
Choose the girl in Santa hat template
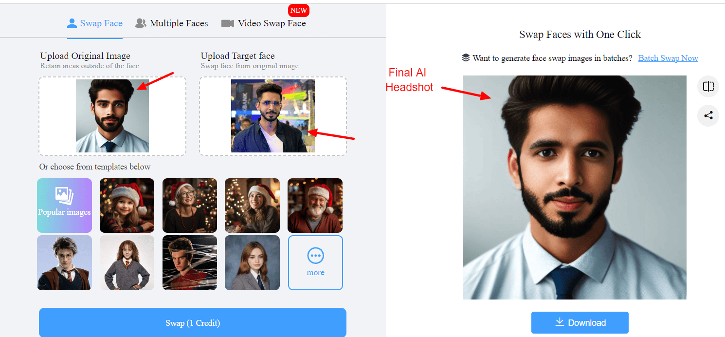tap(127, 206)
